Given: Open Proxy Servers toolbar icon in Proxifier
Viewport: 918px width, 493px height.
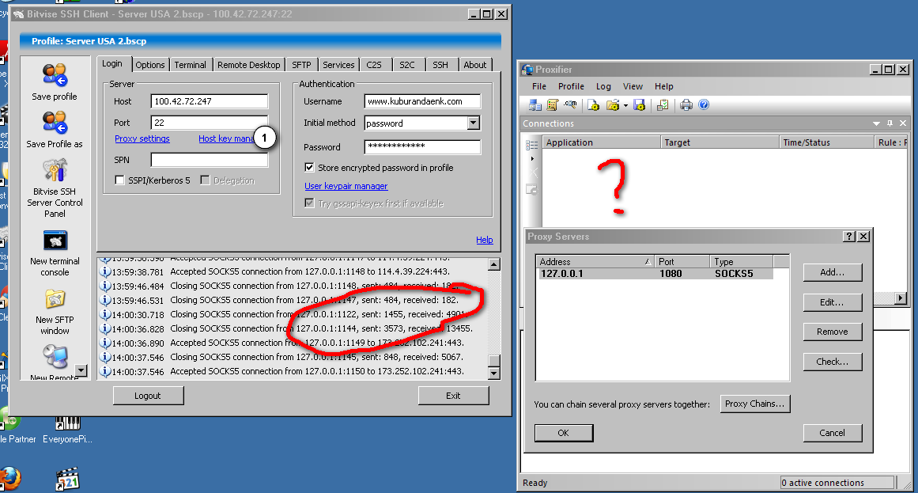Looking at the screenshot, I should pos(535,105).
